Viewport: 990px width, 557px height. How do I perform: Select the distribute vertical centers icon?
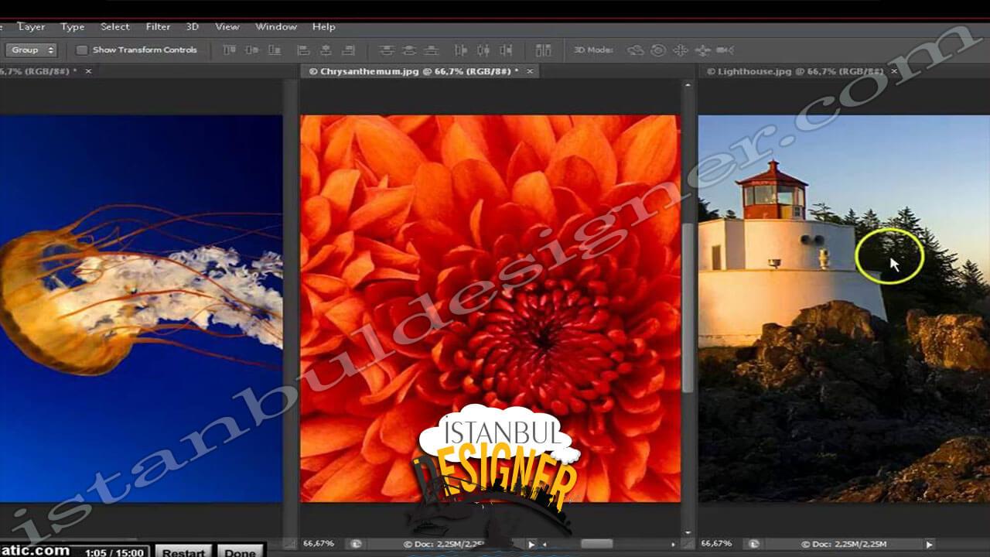coord(409,50)
